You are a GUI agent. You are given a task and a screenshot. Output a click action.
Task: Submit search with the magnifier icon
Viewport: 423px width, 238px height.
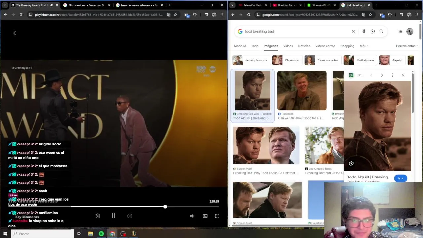coord(381,31)
